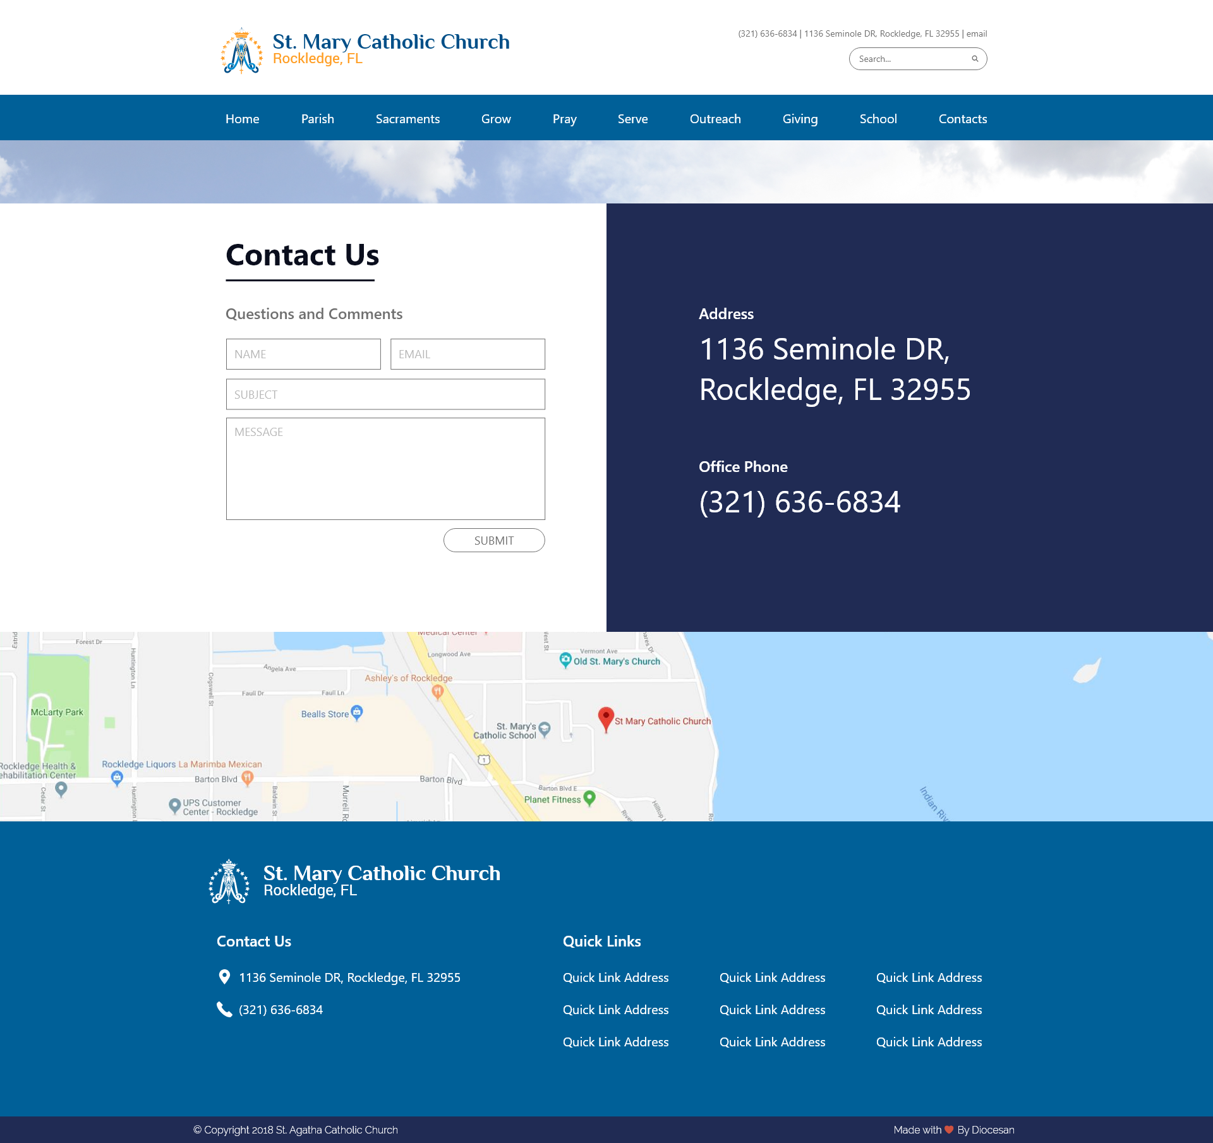Click the email link in header
This screenshot has height=1143, width=1213.
click(976, 33)
